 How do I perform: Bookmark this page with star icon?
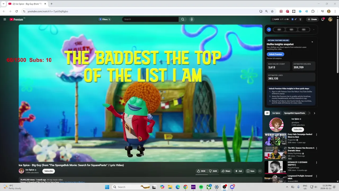pos(272,11)
